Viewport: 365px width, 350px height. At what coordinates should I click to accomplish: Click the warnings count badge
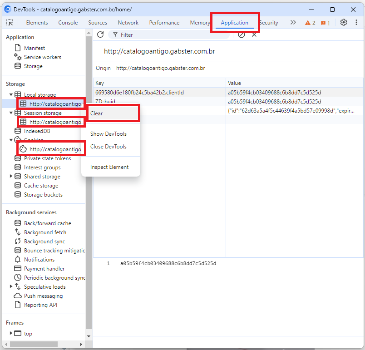point(310,23)
